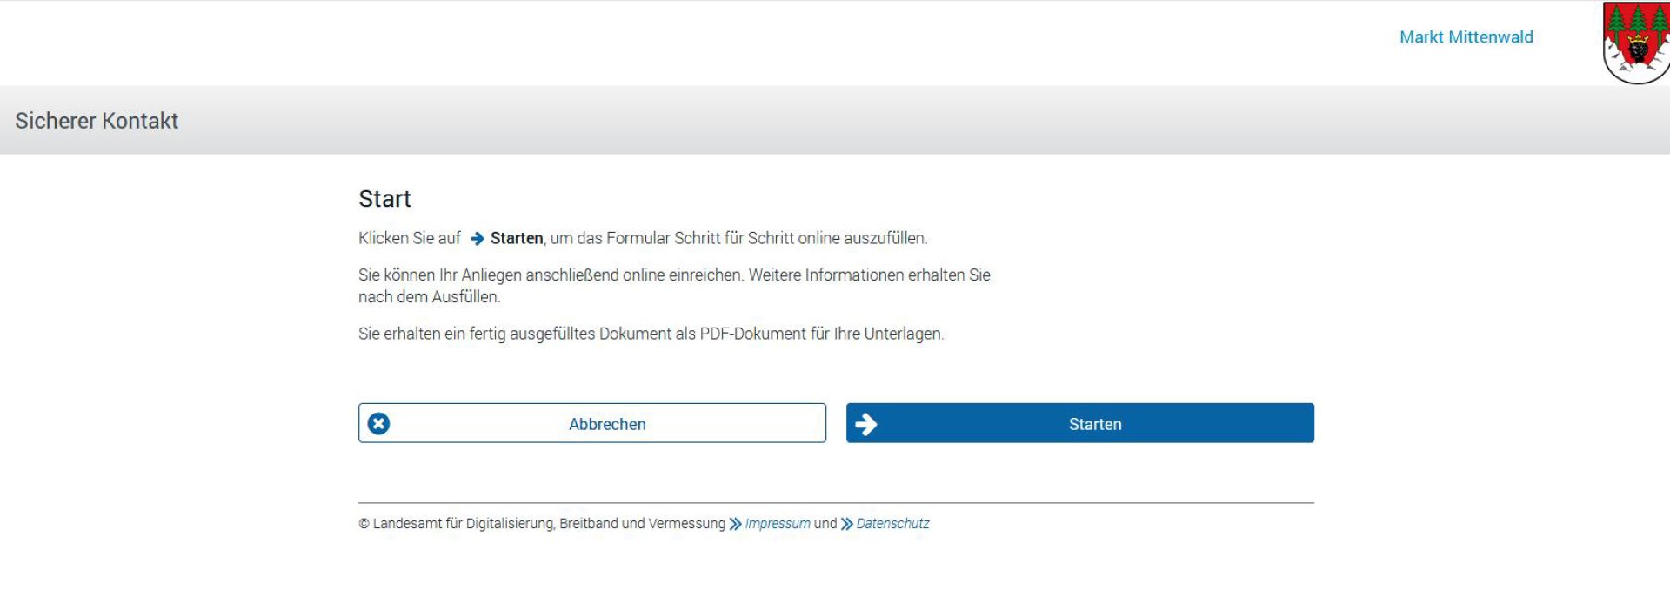Click the Markt Mittenwald link
Viewport: 1670px width, 596px height.
pyautogui.click(x=1466, y=37)
